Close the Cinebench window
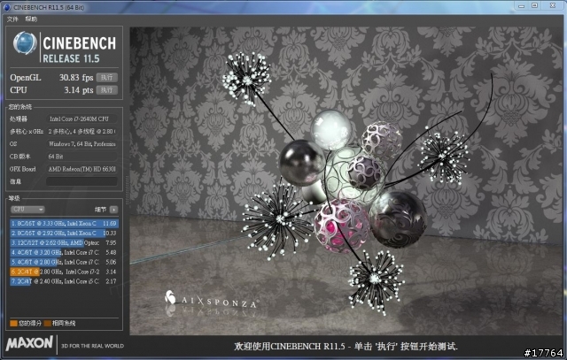567x360 pixels. pos(553,6)
